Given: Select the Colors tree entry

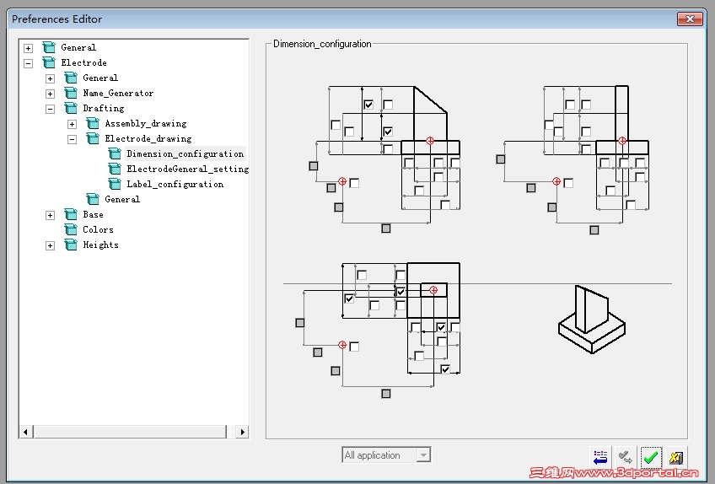Looking at the screenshot, I should tap(98, 229).
